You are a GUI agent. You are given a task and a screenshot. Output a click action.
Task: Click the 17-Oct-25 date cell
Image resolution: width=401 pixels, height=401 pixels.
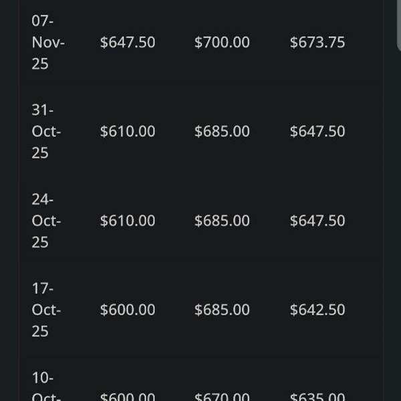[46, 310]
